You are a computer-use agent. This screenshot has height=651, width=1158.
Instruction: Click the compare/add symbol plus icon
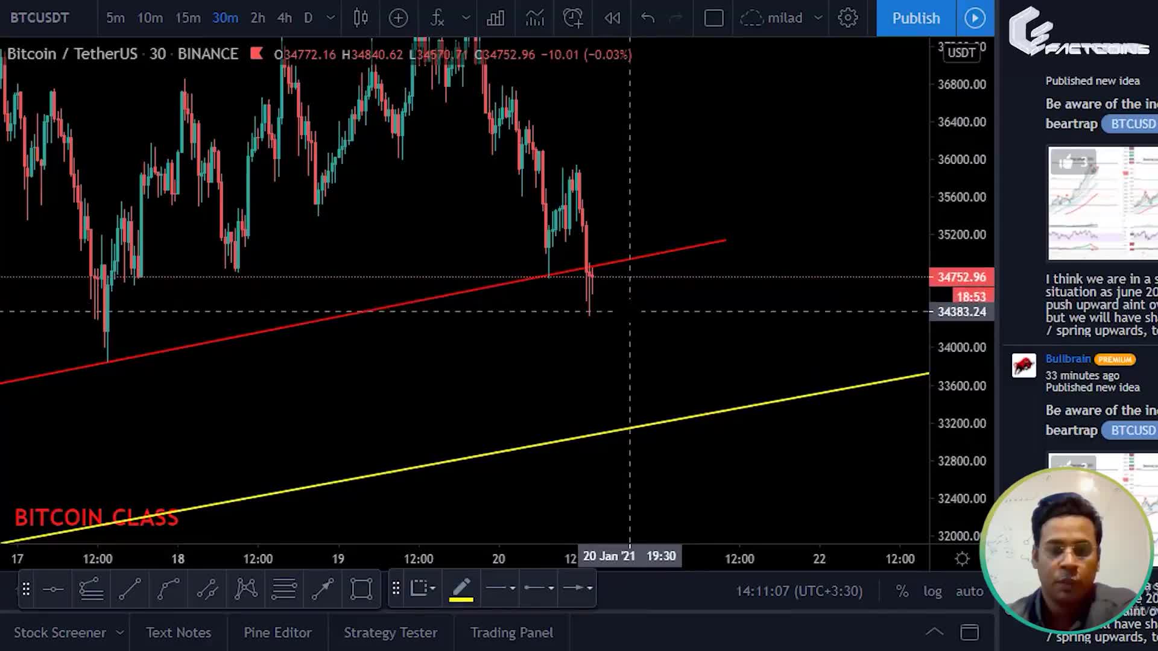[x=398, y=18]
